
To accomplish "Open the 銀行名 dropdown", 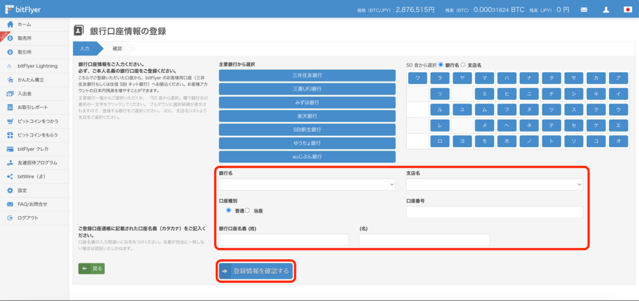I will (x=307, y=184).
